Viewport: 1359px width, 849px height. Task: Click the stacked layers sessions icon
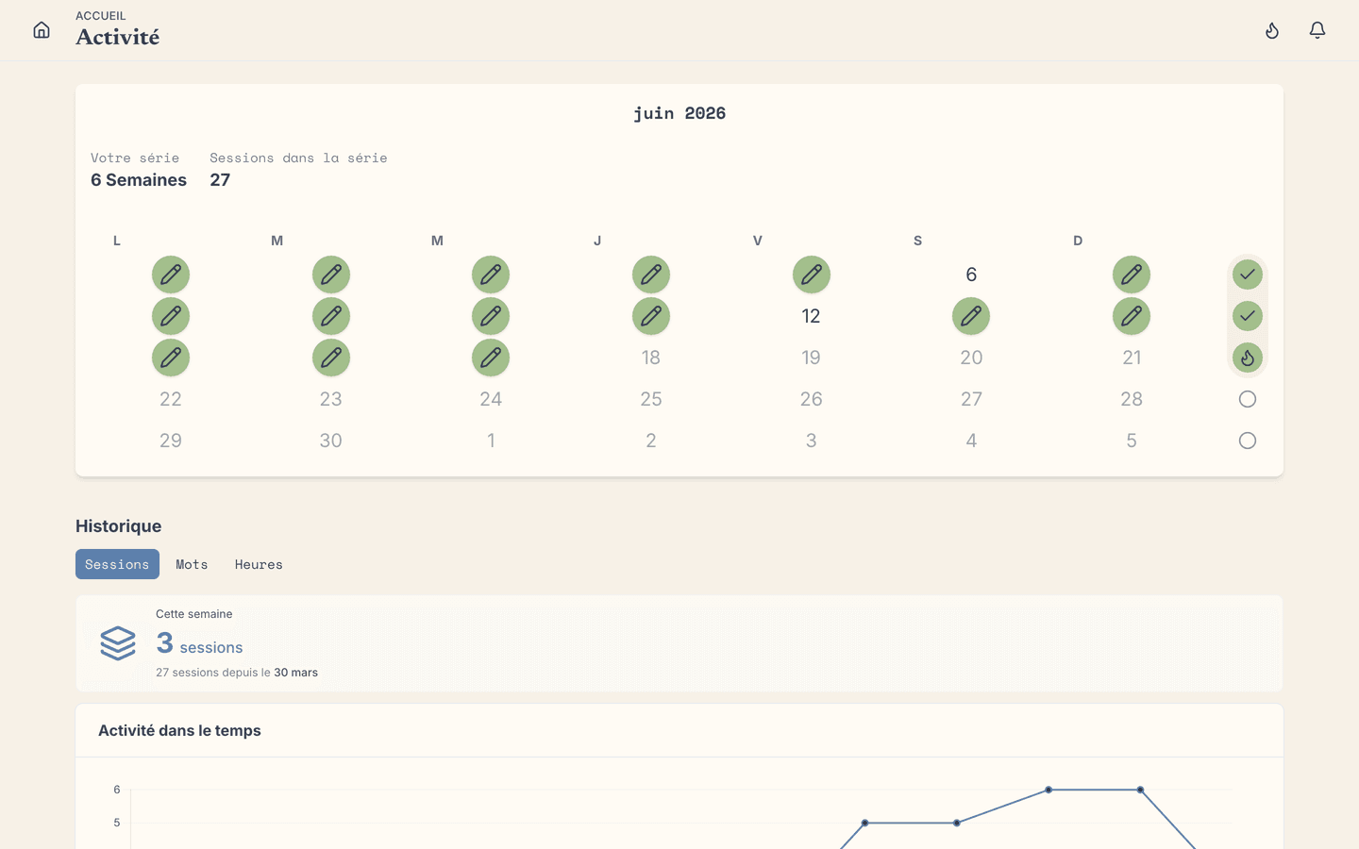click(118, 643)
